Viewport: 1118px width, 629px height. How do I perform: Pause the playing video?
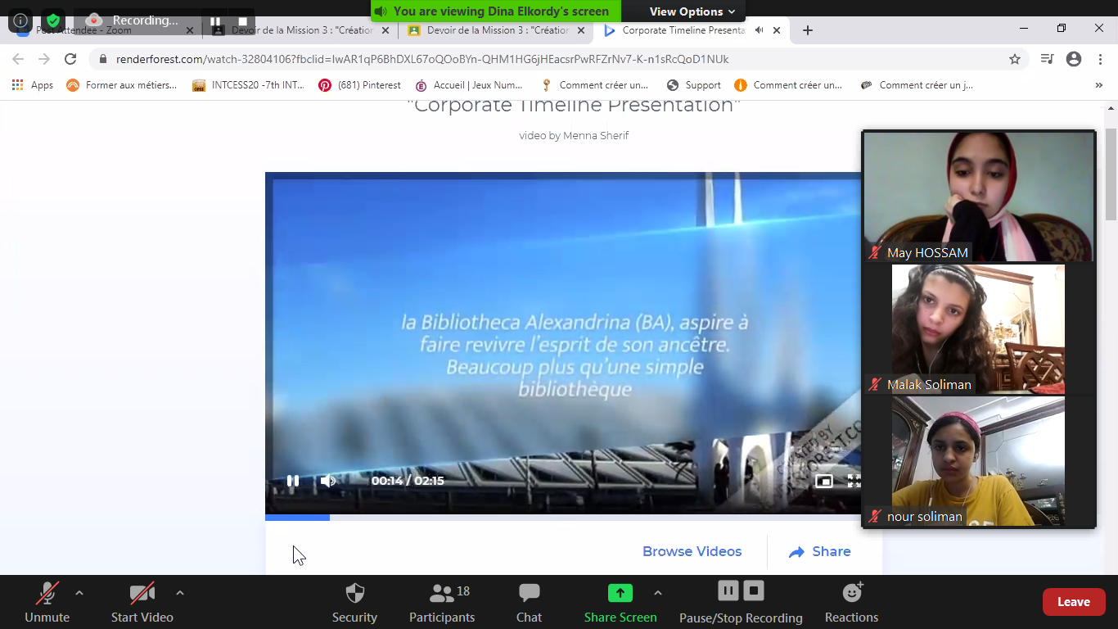[x=292, y=481]
